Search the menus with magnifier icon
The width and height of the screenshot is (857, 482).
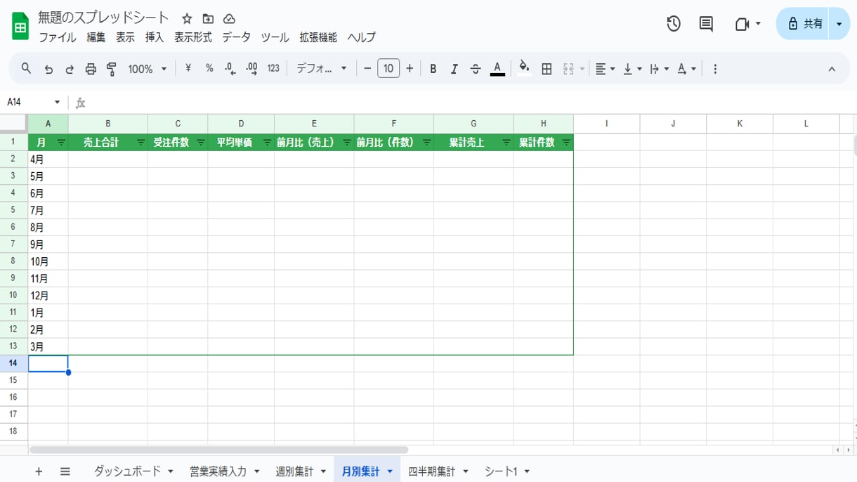tap(26, 68)
